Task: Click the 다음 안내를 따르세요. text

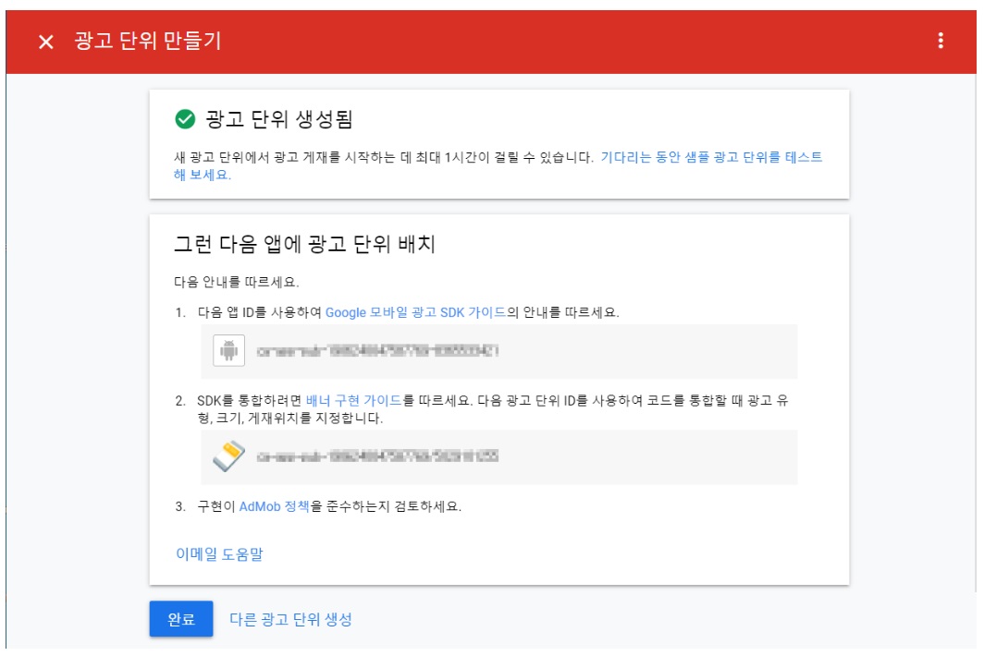Action: [237, 282]
